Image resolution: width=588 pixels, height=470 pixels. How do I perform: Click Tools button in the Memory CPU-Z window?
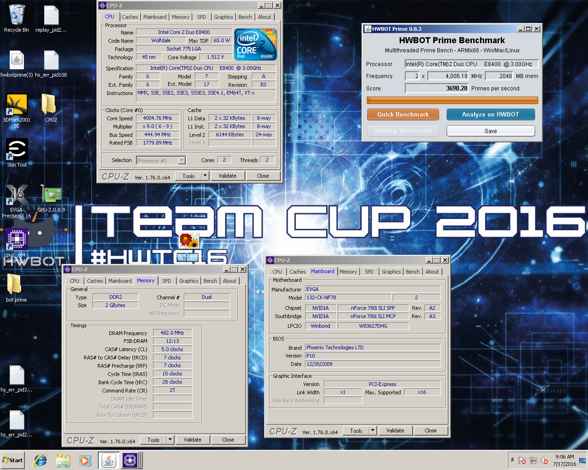tap(154, 440)
